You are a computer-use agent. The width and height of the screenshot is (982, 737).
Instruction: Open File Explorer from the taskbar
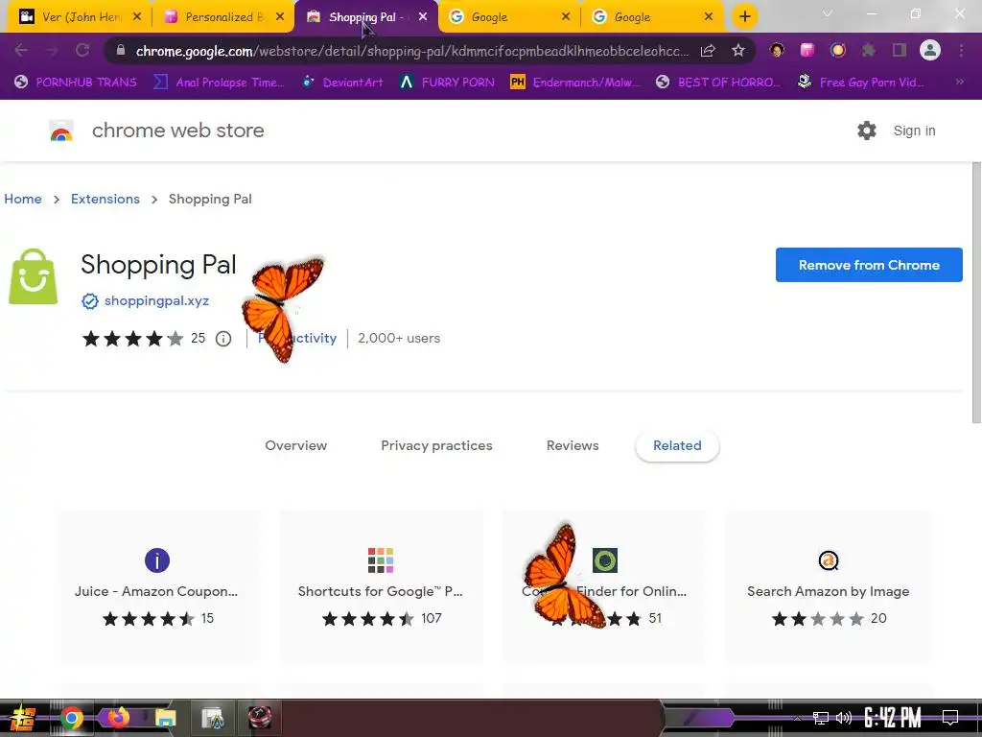coord(165,718)
